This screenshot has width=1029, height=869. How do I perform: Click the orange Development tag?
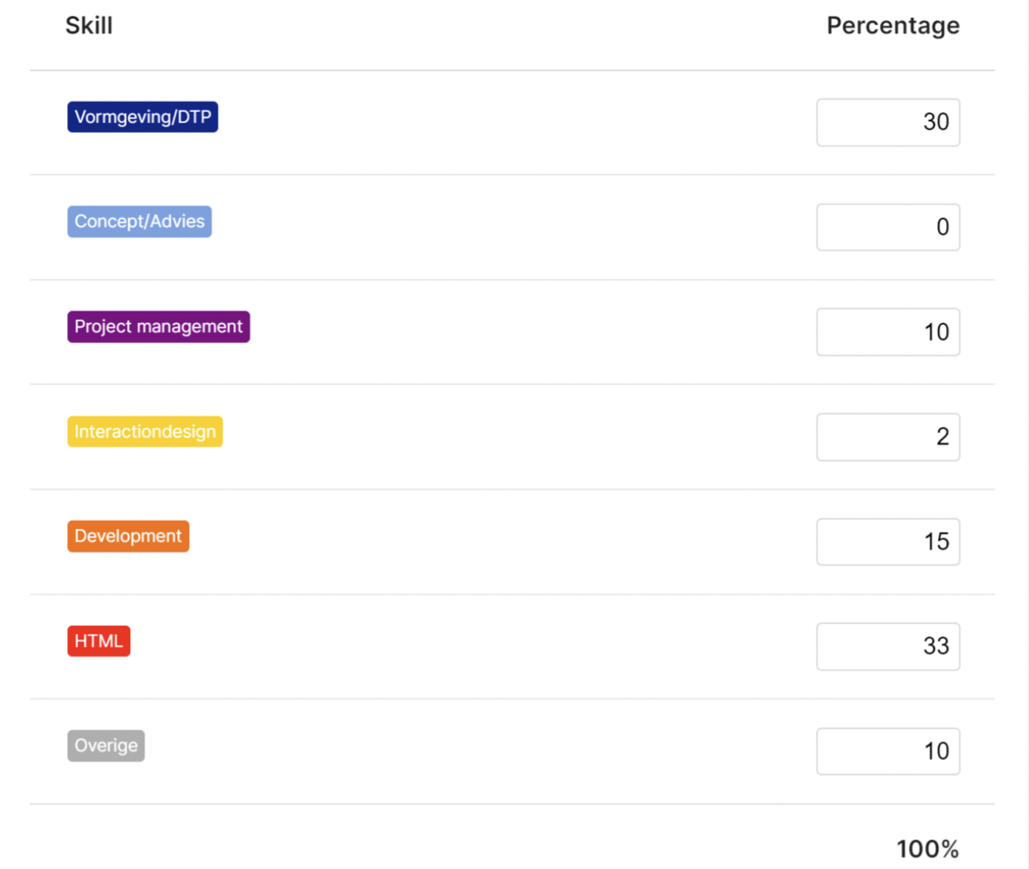(128, 536)
